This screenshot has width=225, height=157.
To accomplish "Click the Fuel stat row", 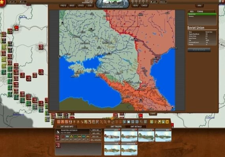I will [x=202, y=40].
